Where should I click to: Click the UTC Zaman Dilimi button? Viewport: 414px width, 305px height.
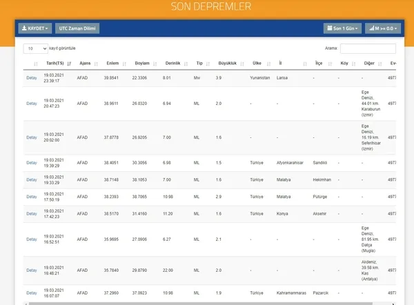(77, 28)
